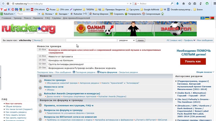Viewport: 216px width, 121px height.
Task: Open Группы in site top menu
Action: [x=56, y=18]
